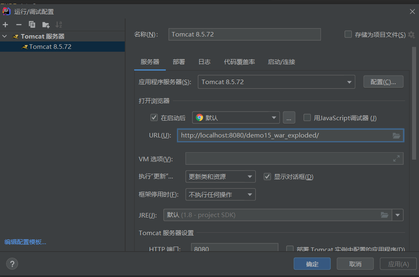Click the 打开浏览器 section label
Viewport: 419px width, 277px height.
click(x=154, y=101)
